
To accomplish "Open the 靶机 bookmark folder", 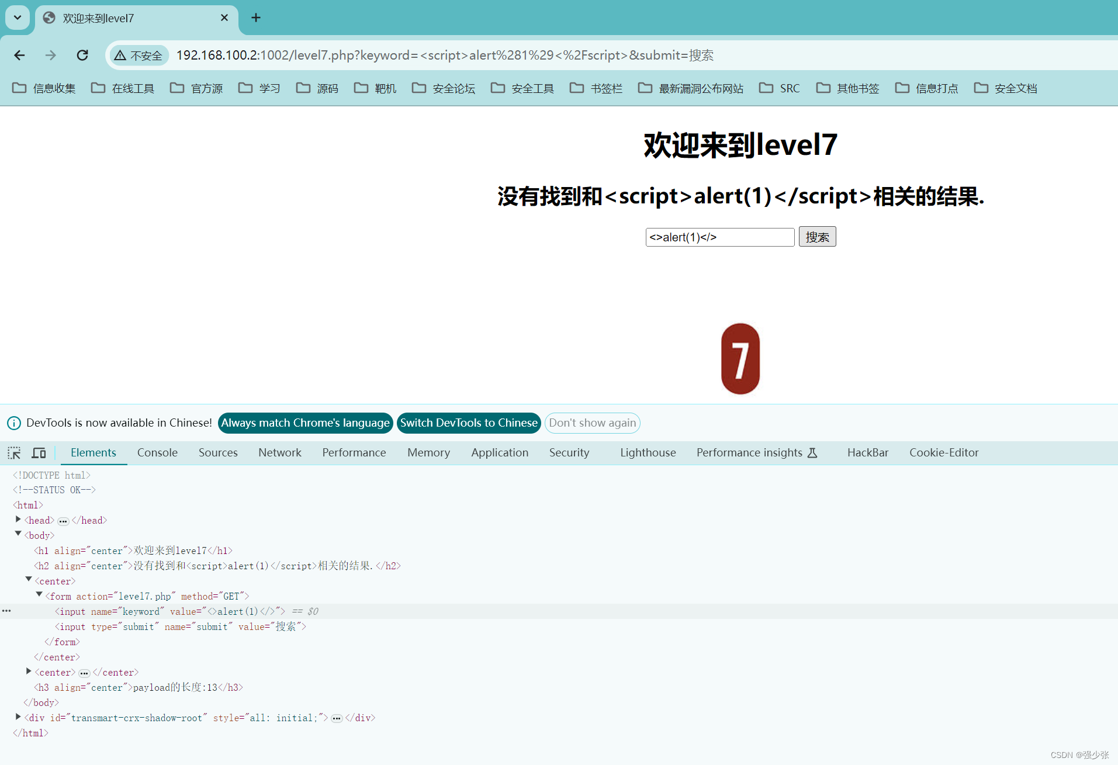I will click(x=375, y=88).
